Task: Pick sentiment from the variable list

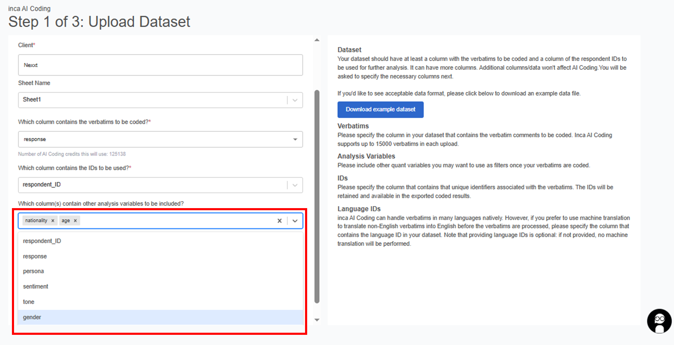Action: (35, 286)
